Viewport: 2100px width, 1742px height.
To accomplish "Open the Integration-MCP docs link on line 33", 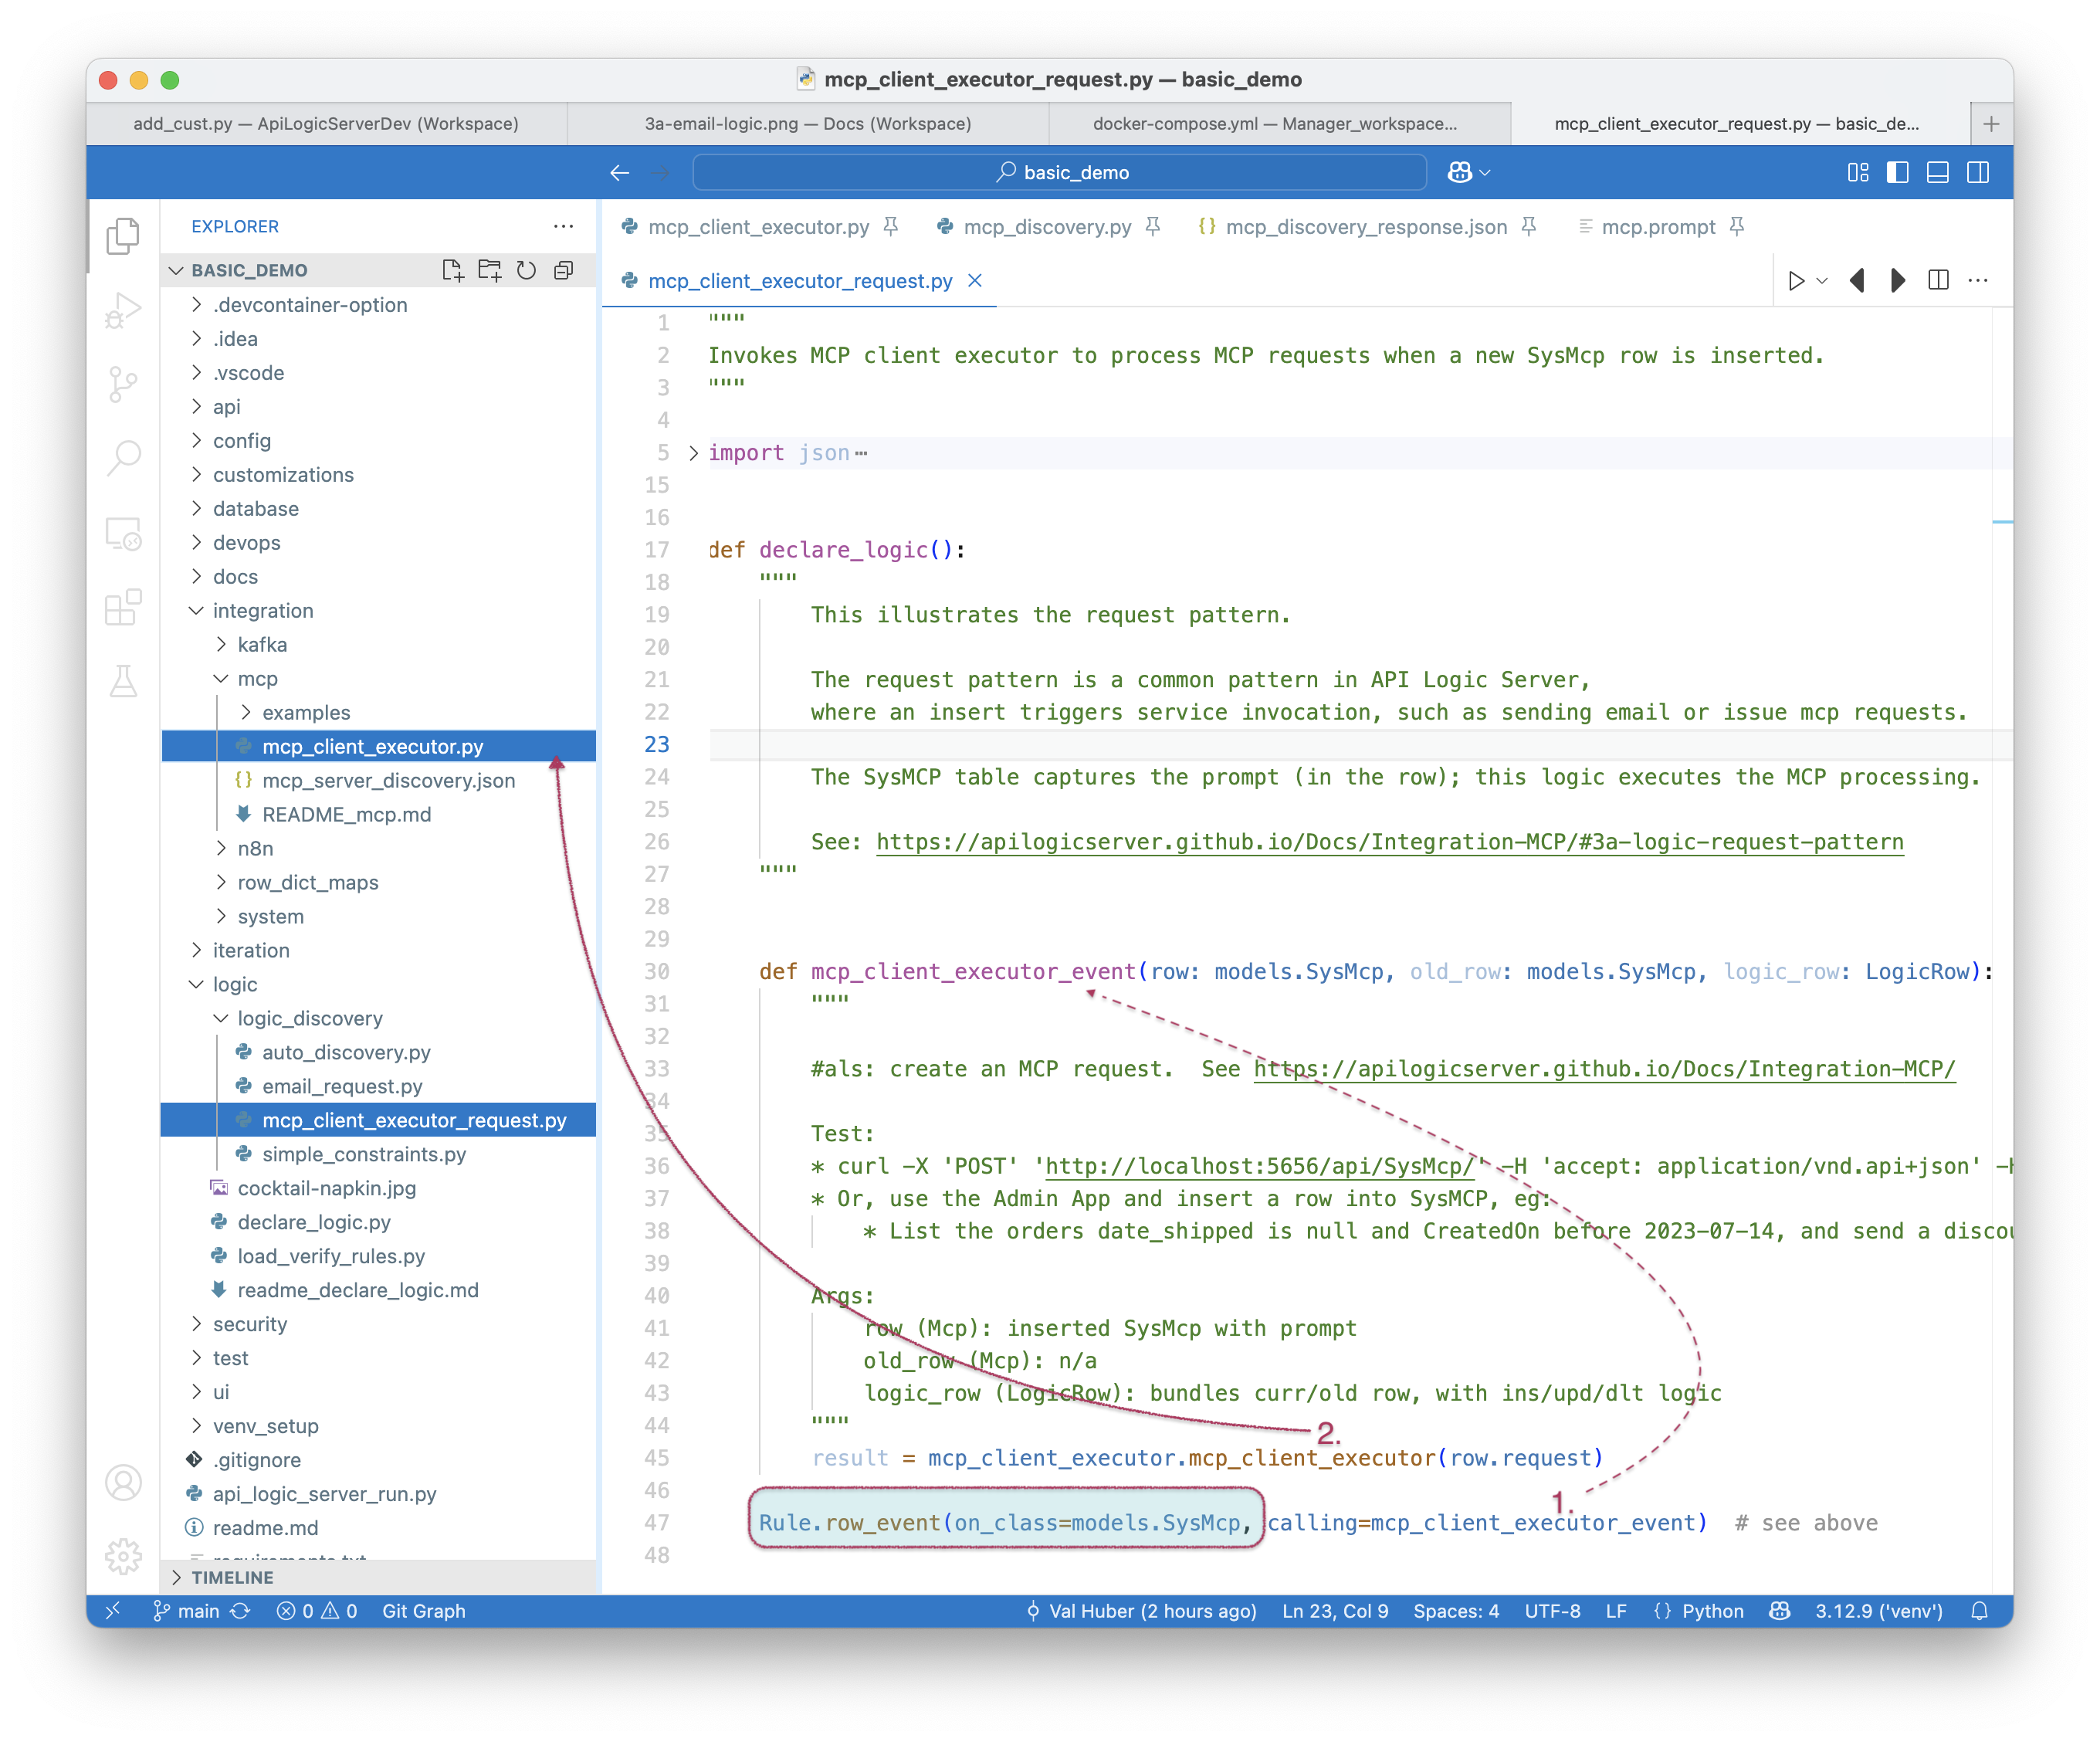I will (1605, 1069).
